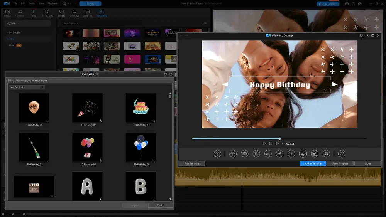Add background music with the note icon

pos(326,154)
